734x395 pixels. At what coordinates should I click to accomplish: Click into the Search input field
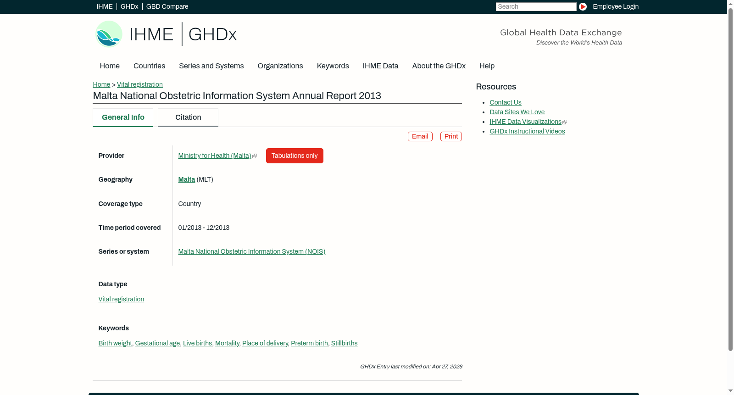pyautogui.click(x=536, y=6)
